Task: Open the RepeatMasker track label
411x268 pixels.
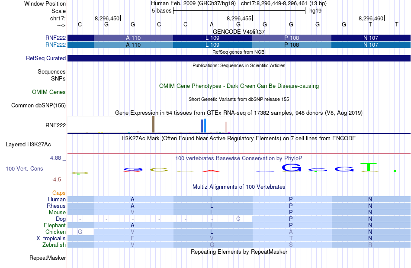Action: (x=48, y=258)
